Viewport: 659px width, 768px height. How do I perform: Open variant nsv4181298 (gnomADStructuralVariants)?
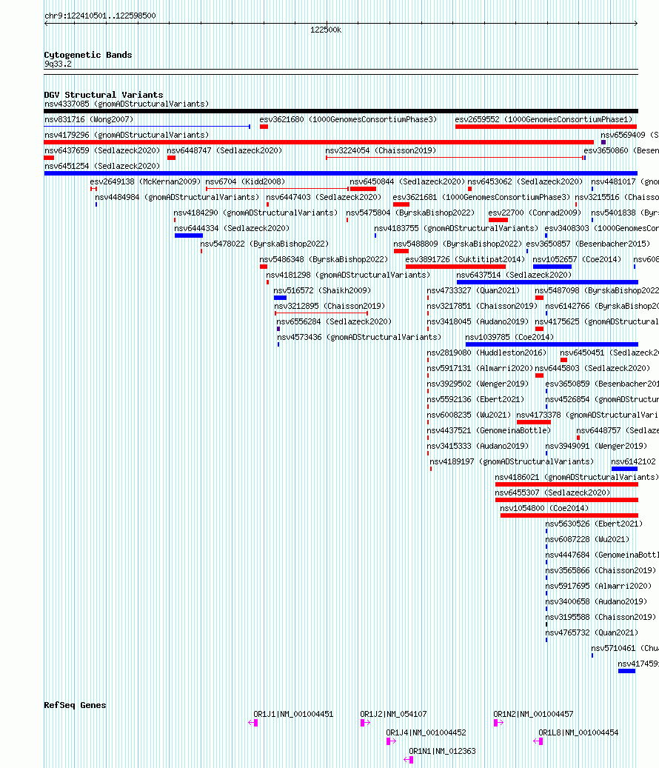click(x=348, y=276)
